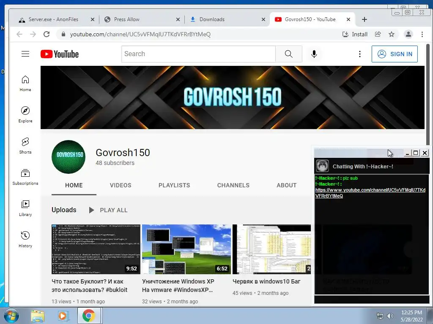Close the Downloads tab

[x=263, y=19]
